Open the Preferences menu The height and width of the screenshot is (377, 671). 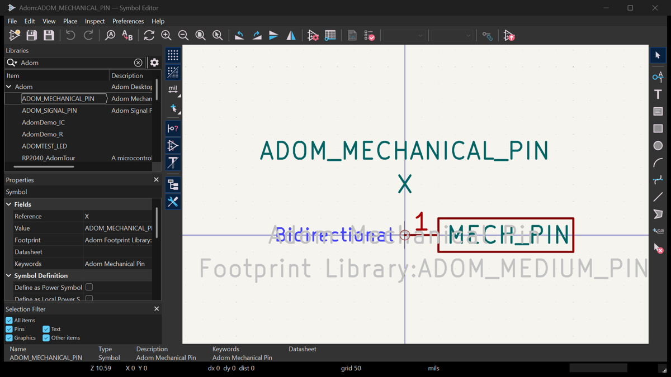tap(128, 21)
